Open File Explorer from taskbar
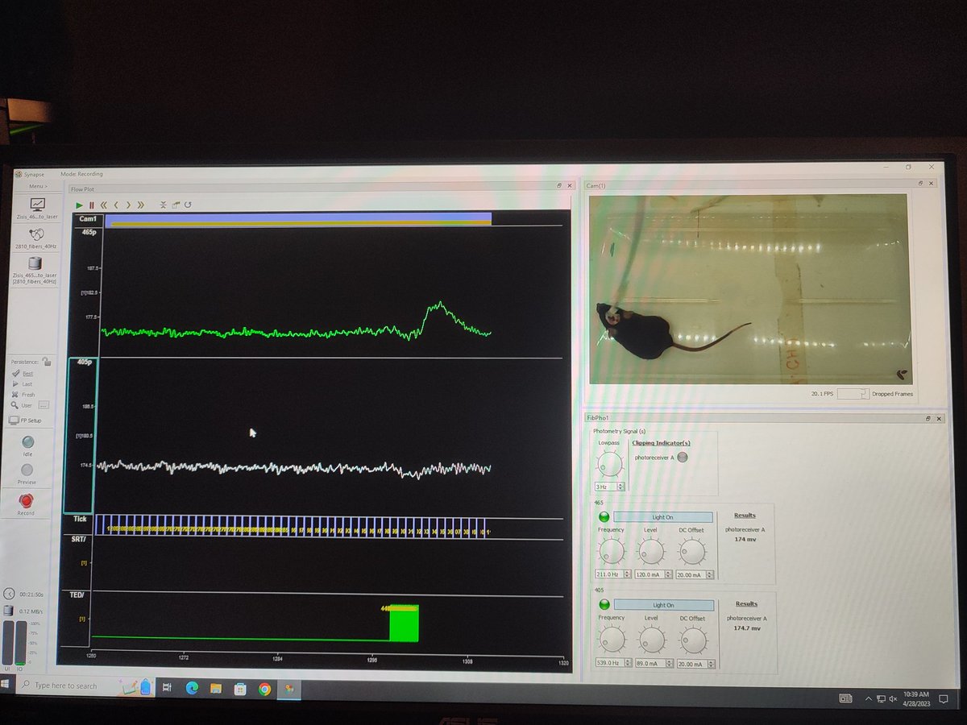The image size is (967, 725). (216, 689)
